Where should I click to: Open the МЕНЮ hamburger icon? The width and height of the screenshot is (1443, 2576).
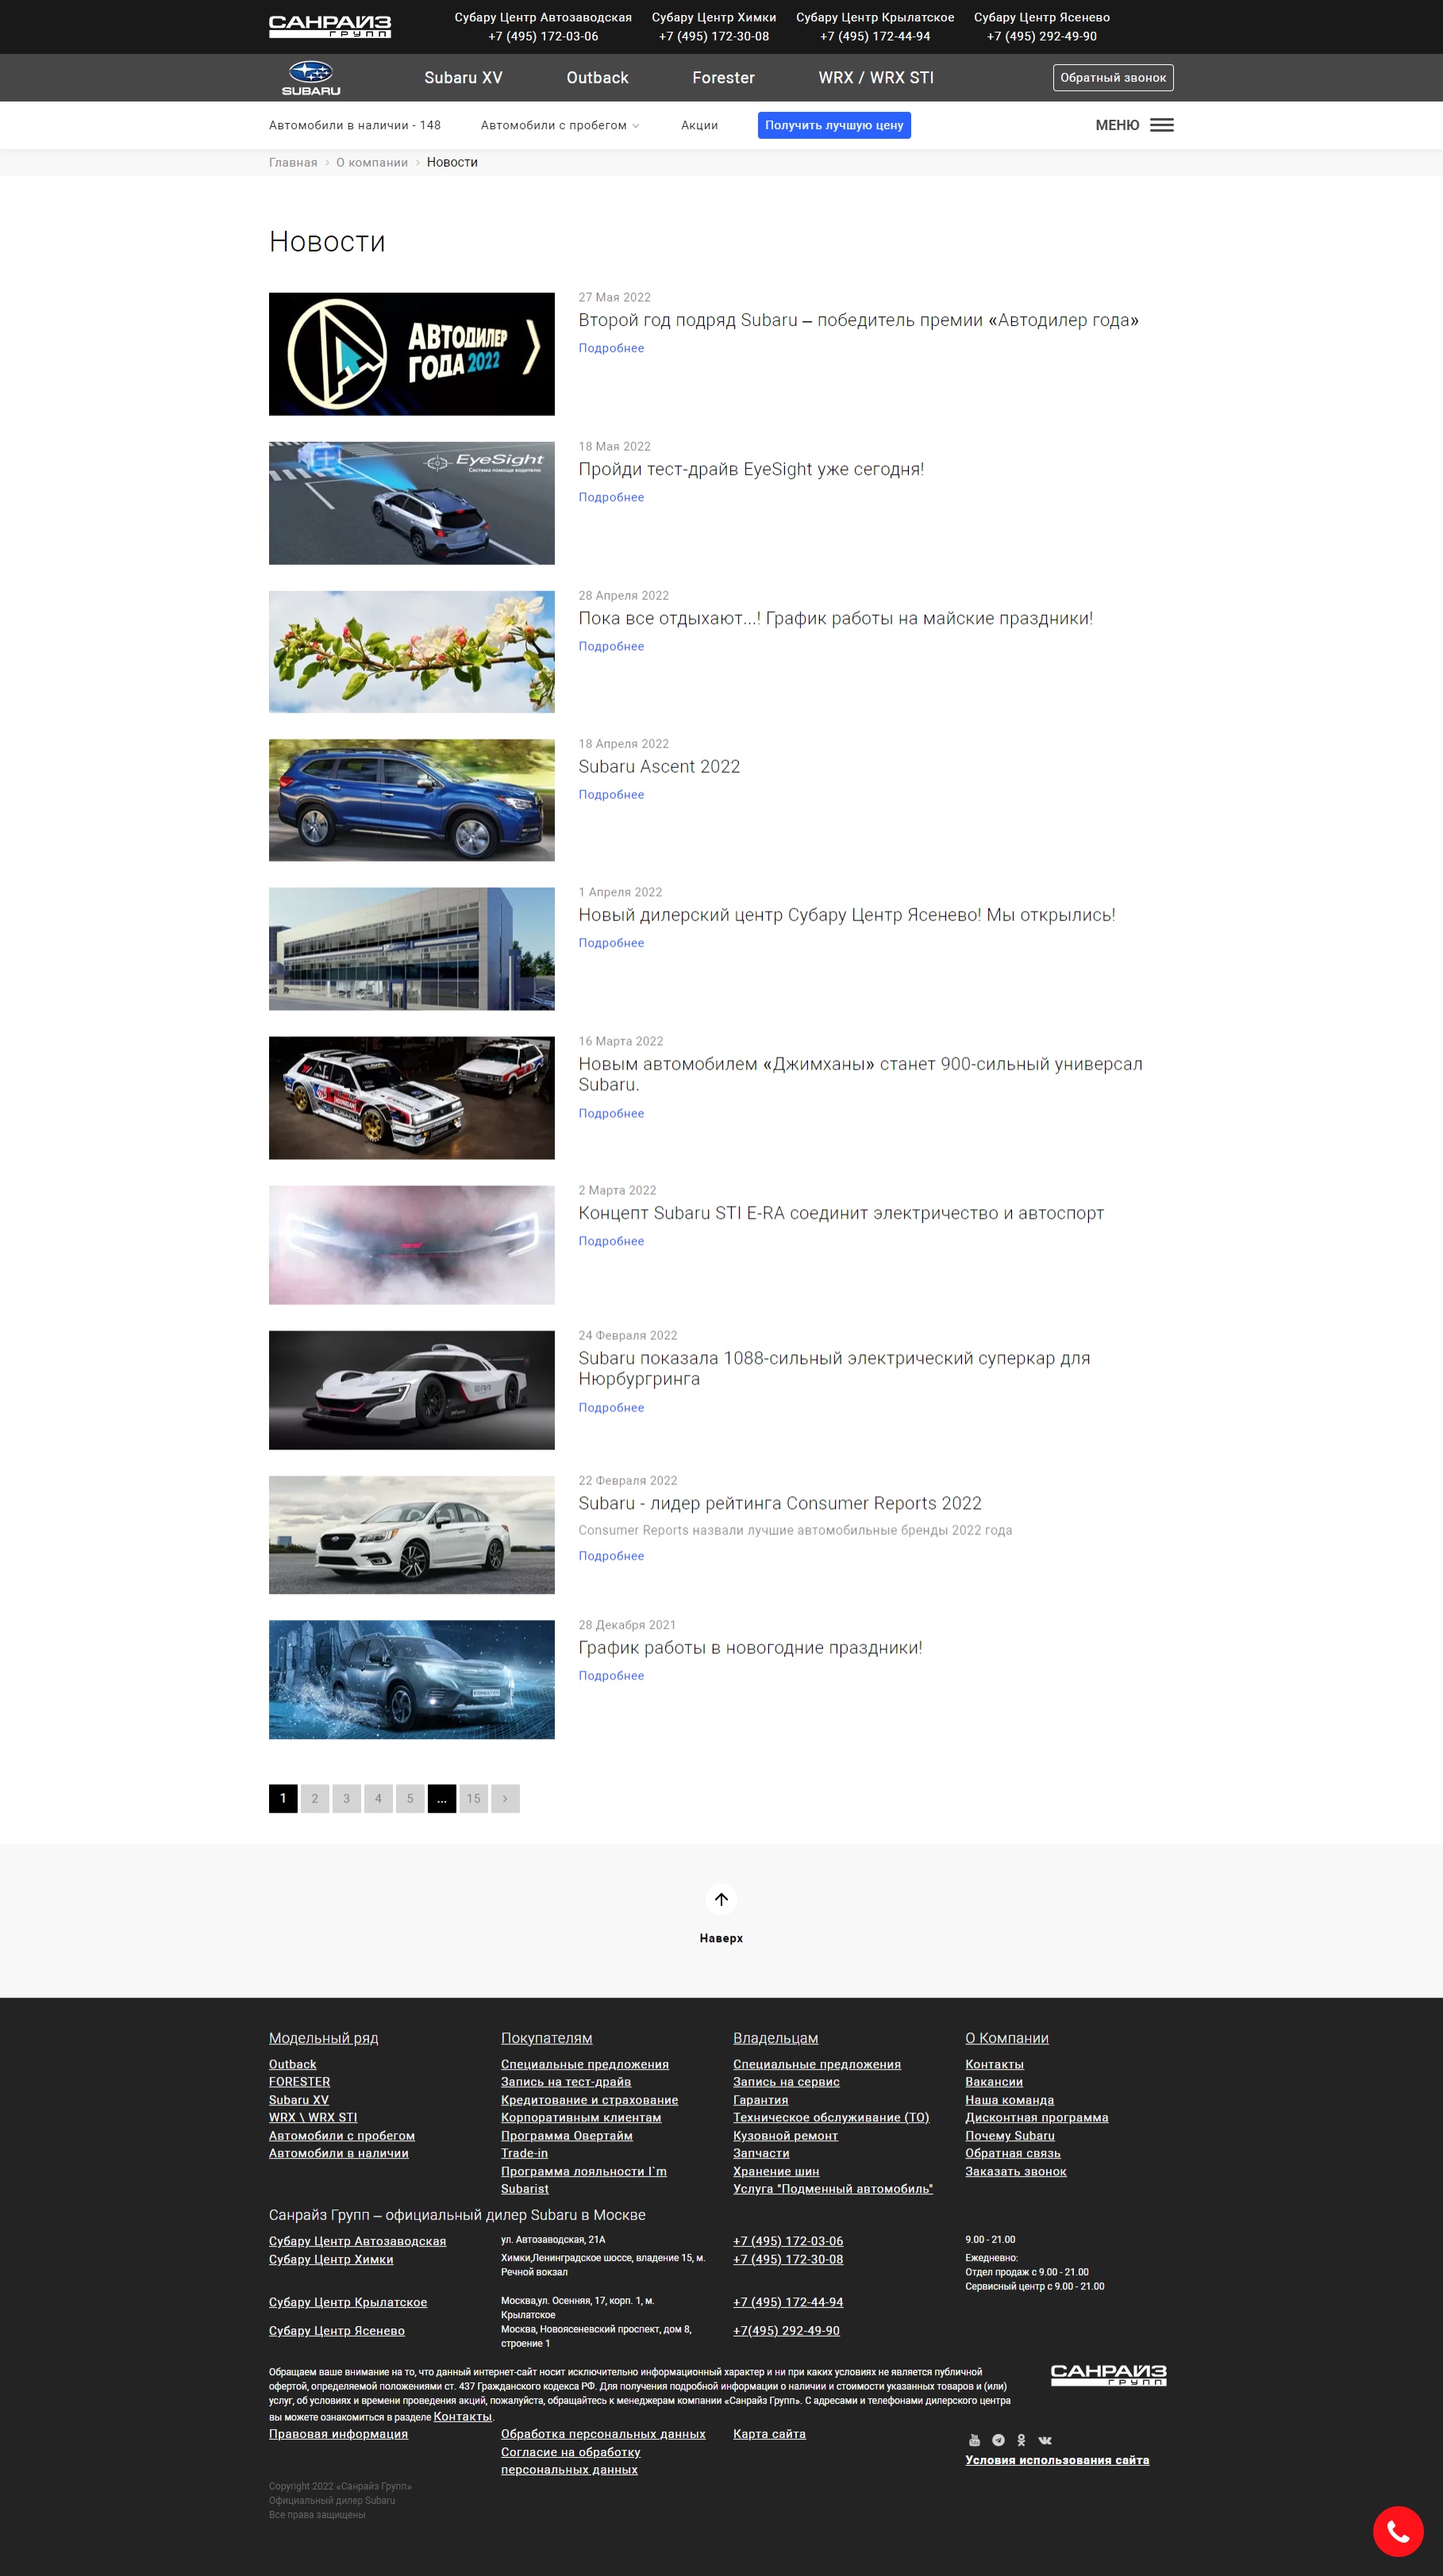[1160, 125]
